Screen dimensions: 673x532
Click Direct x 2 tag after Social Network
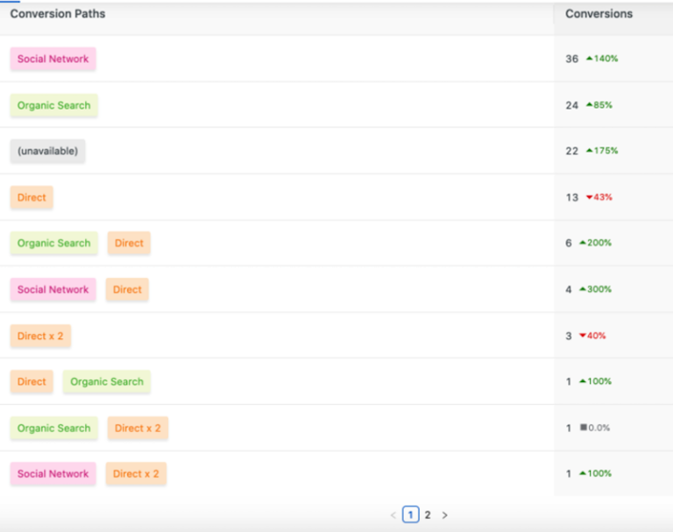(x=136, y=474)
